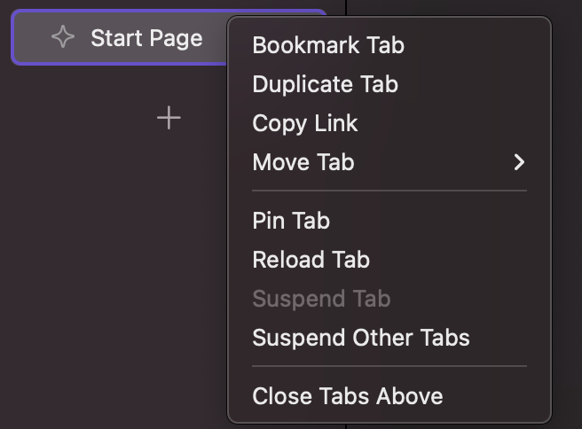Choose Close Tabs Above

[x=348, y=396]
